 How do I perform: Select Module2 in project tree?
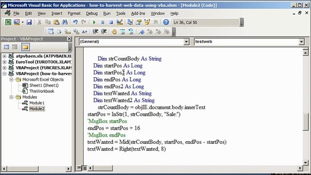pos(37,109)
